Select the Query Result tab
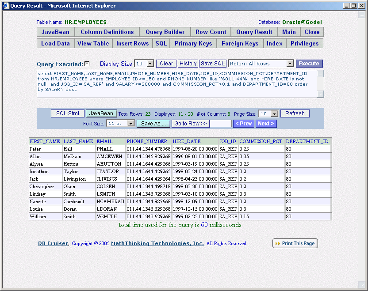Screen dimensions: 368x291 (x=254, y=32)
